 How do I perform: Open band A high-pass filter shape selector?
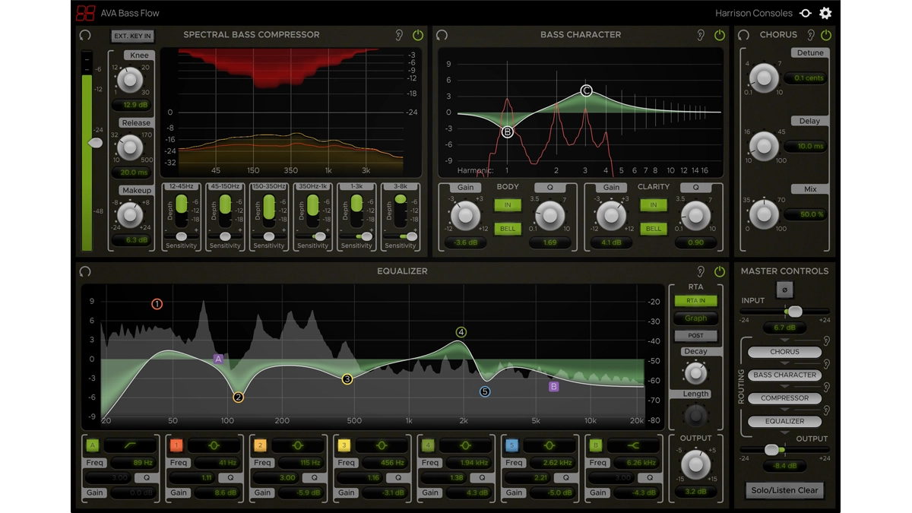pyautogui.click(x=131, y=445)
